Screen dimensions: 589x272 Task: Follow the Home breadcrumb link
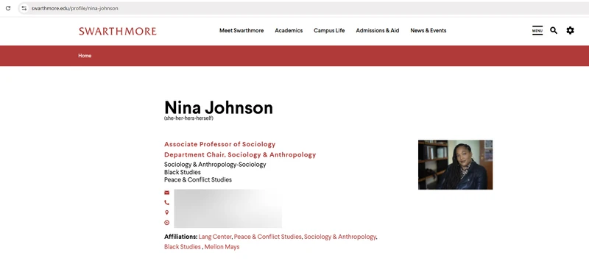pyautogui.click(x=85, y=56)
